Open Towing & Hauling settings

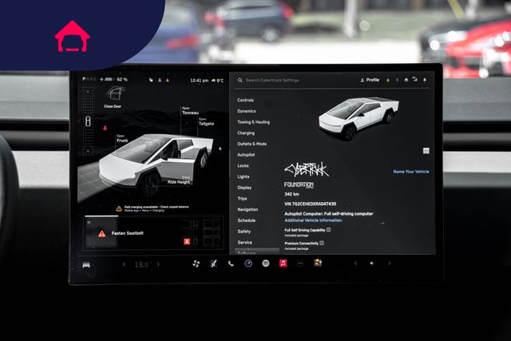click(x=254, y=122)
